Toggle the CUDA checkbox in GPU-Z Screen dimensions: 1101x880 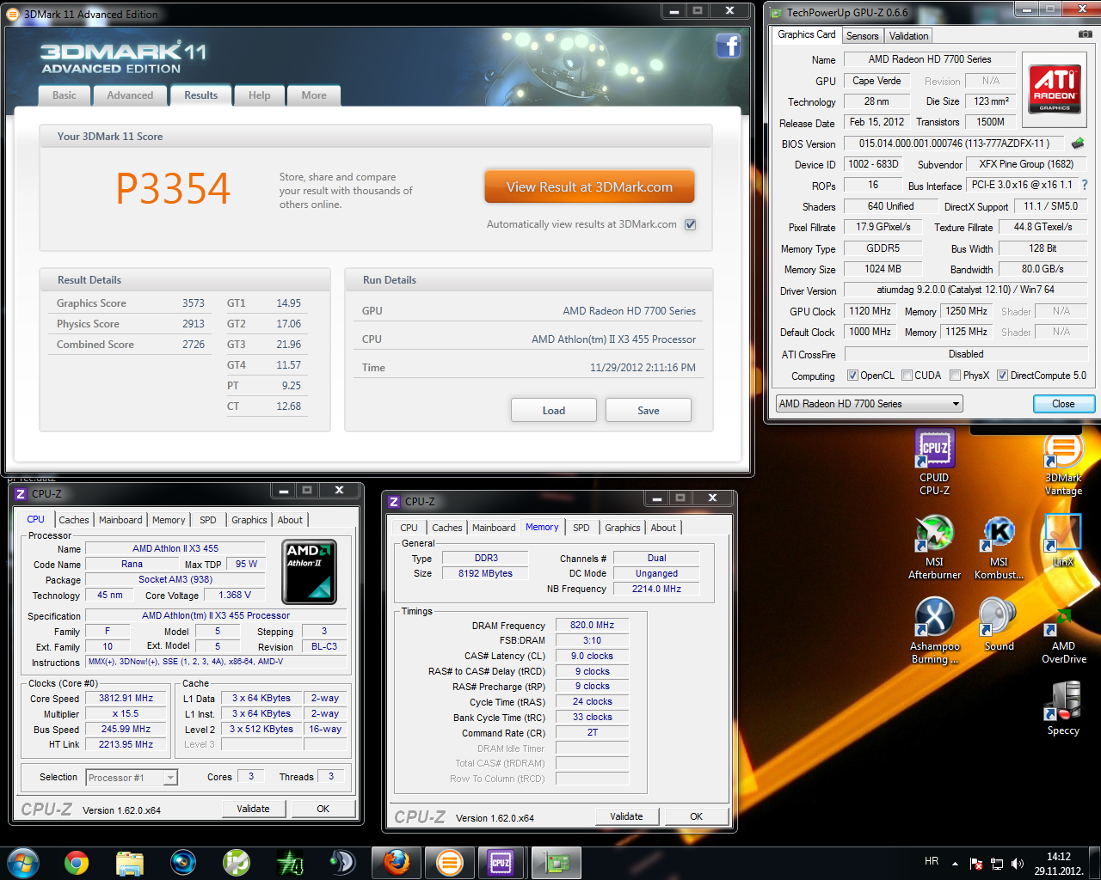(907, 376)
